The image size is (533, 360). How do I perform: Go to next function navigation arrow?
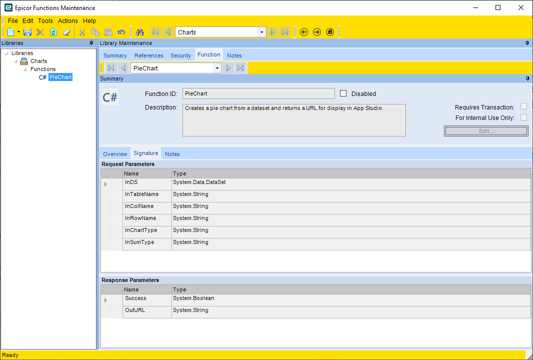[228, 68]
